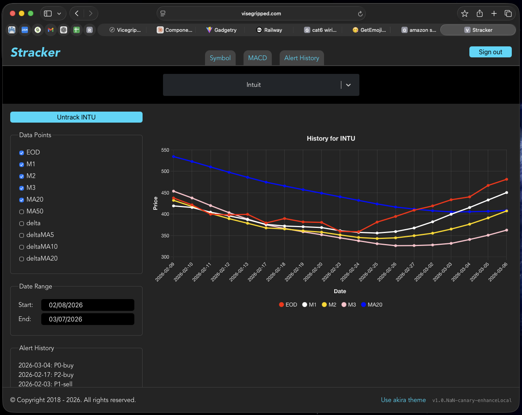The width and height of the screenshot is (522, 415).
Task: Open the sidebar tab group chevron
Action: click(x=59, y=13)
